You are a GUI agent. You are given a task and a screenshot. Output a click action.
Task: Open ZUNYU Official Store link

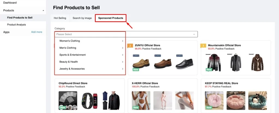(x=147, y=45)
